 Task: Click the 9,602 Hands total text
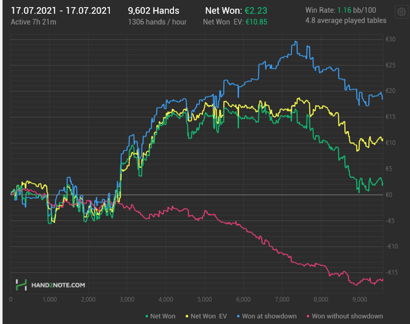pos(153,11)
